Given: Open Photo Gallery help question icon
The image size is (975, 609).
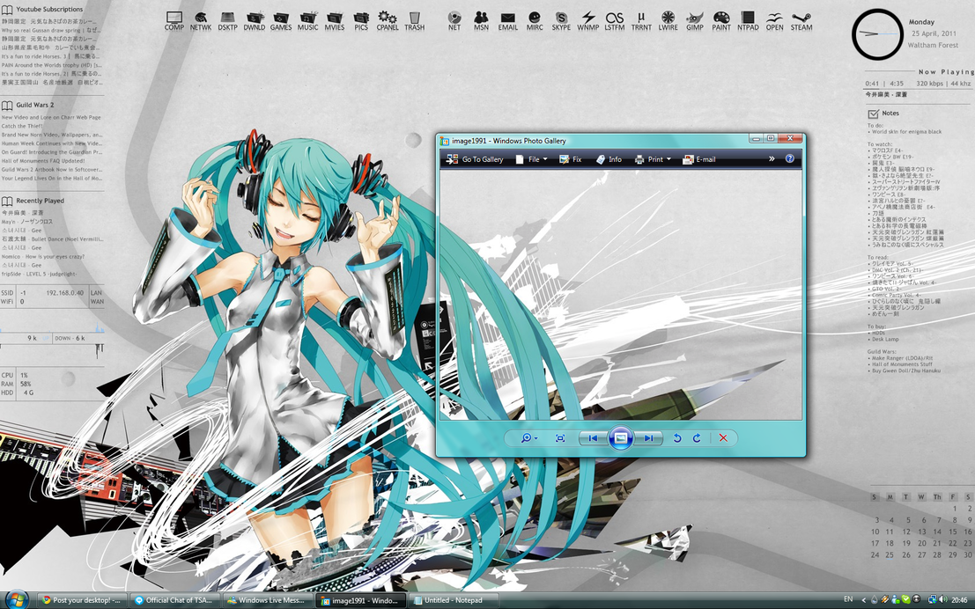Looking at the screenshot, I should 790,158.
